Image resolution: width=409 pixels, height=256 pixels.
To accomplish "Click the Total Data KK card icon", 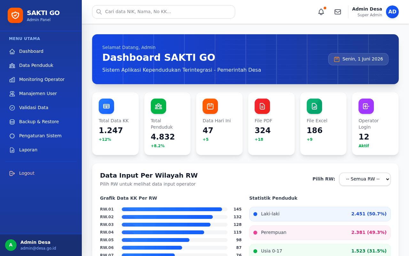I will point(106,106).
